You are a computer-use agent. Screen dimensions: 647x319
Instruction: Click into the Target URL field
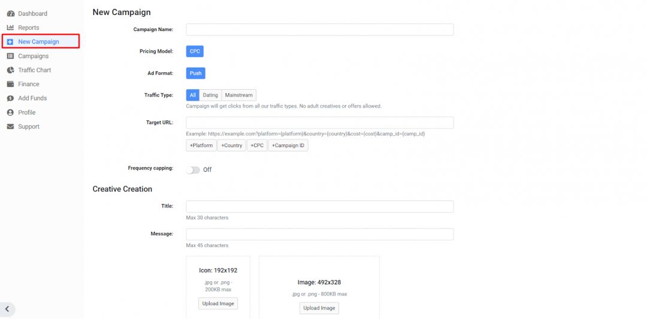[x=319, y=123]
